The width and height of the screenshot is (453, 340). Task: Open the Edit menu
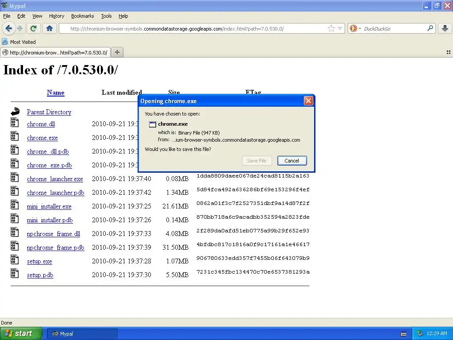pyautogui.click(x=21, y=16)
